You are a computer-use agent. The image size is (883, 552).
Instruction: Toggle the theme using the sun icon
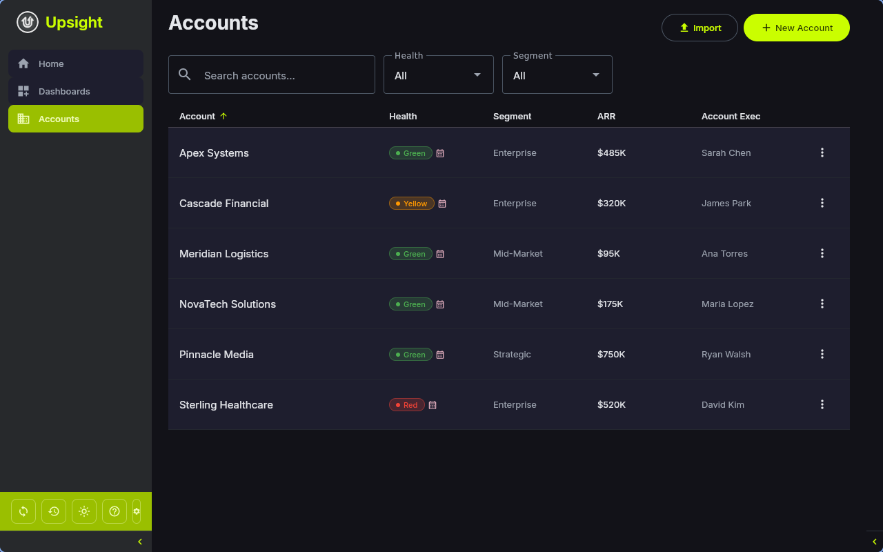click(x=83, y=511)
